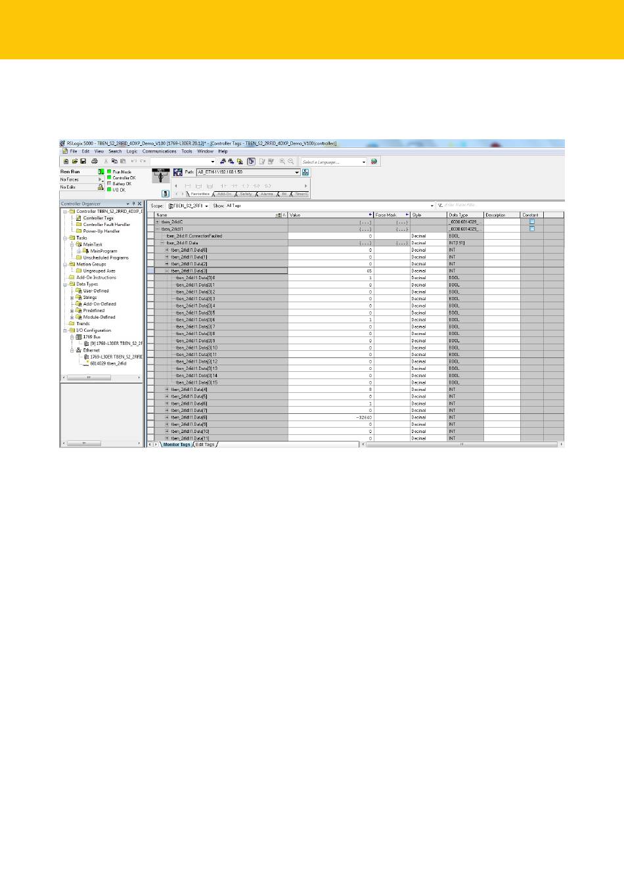Click the filter funnel icon beside name filter

pos(440,206)
